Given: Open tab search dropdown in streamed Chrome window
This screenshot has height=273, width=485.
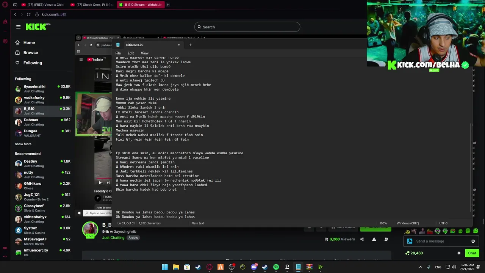Looking at the screenshot, I should pyautogui.click(x=78, y=38).
